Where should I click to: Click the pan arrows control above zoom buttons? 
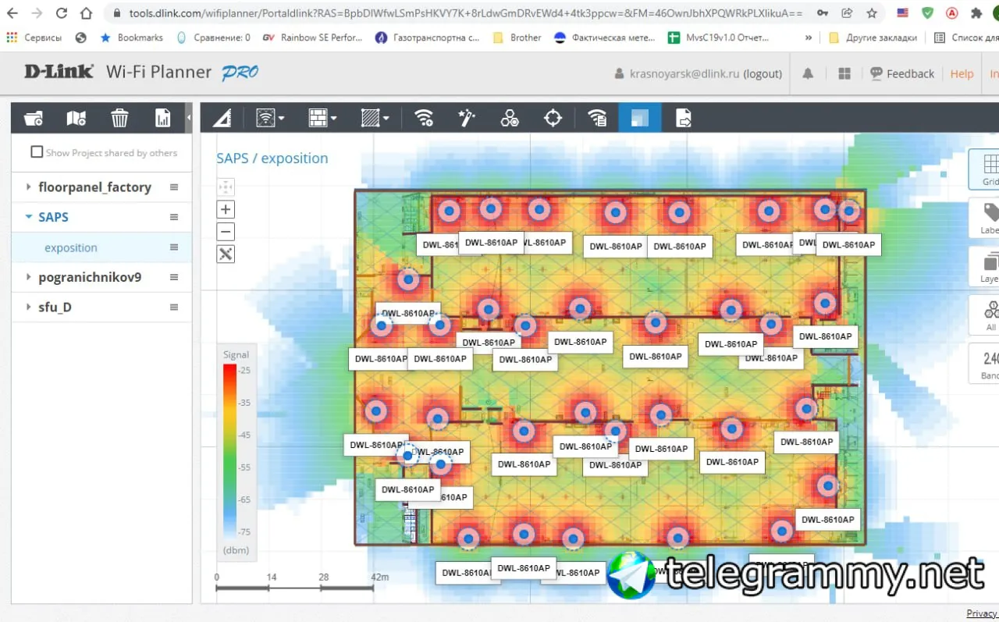(x=226, y=187)
